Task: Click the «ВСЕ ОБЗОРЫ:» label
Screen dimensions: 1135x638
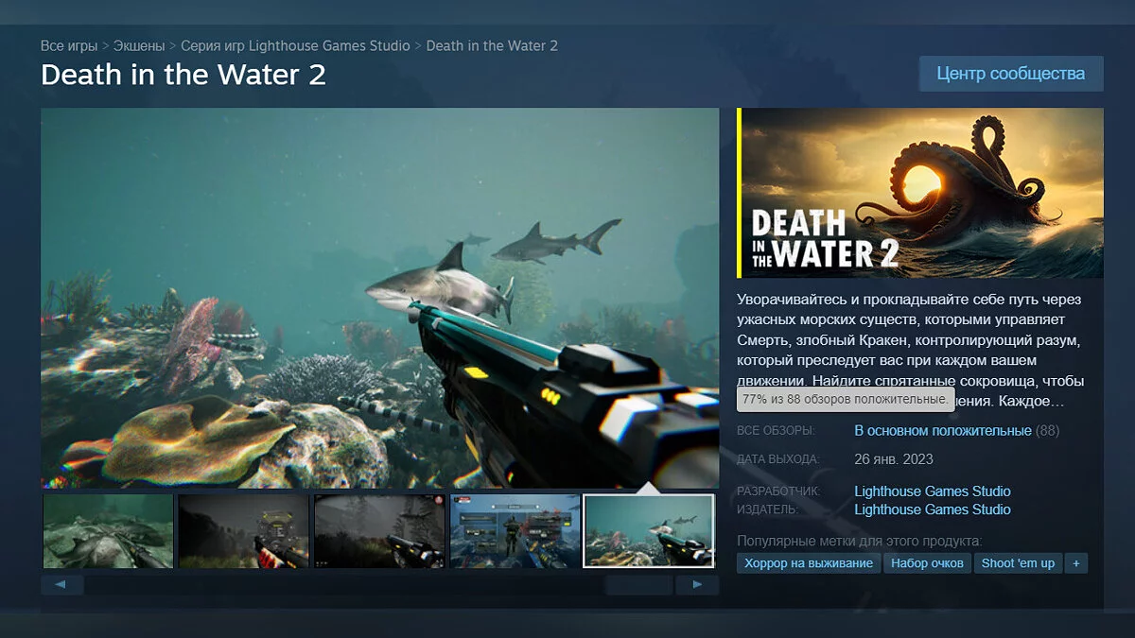Action: [x=776, y=431]
